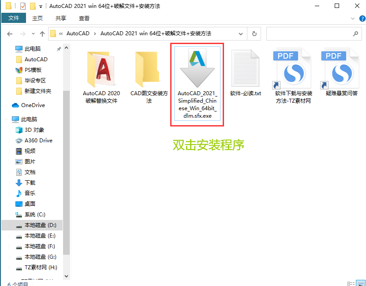Go forward with the forward arrow

(22, 34)
